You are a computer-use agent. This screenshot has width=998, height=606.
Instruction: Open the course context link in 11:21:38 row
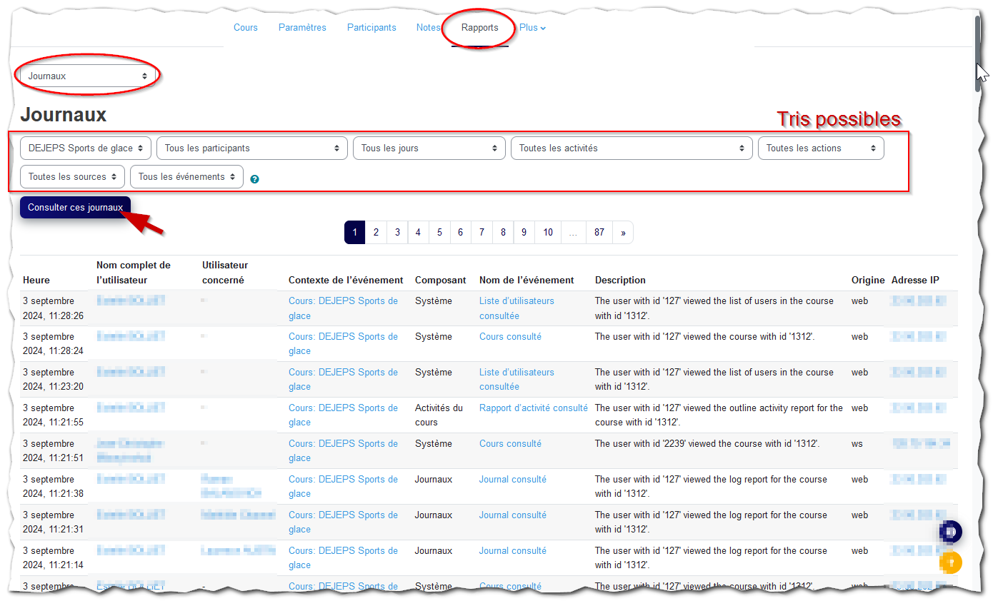pos(343,487)
